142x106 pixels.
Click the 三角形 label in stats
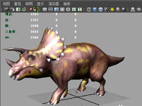tap(11, 32)
